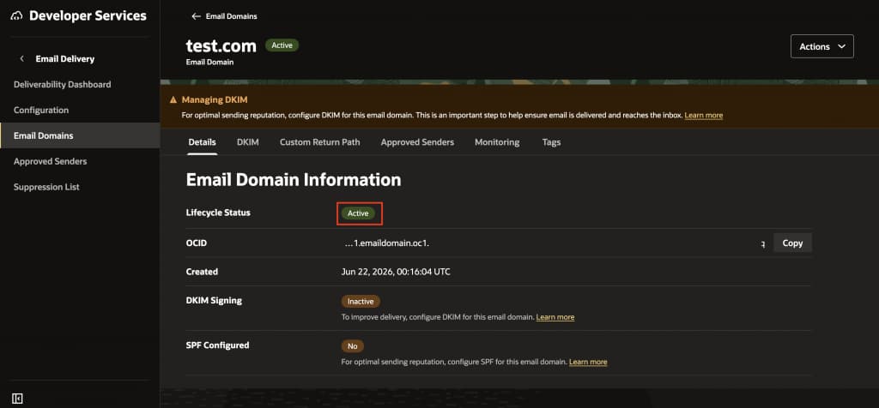The width and height of the screenshot is (879, 408).
Task: Click the test.com domain heading
Action: point(221,46)
